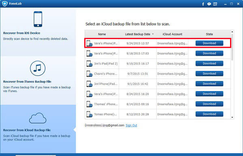The width and height of the screenshot is (243, 156).
Task: Click the date cell "8/14/2015 09:16"
Action: (x=138, y=104)
